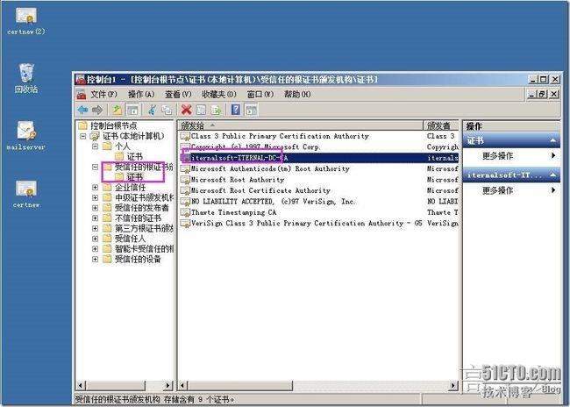Screen dimensions: 570x407
Task: Click the Help question mark icon
Action: [236, 110]
